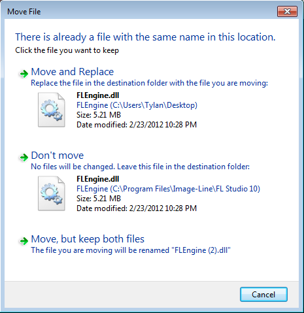Click the green arrow beside Move and Replace
304x313 pixels.
coord(24,74)
